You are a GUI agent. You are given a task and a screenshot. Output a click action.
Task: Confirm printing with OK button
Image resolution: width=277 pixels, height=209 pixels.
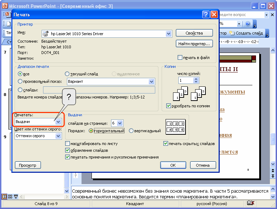[x=173, y=165]
